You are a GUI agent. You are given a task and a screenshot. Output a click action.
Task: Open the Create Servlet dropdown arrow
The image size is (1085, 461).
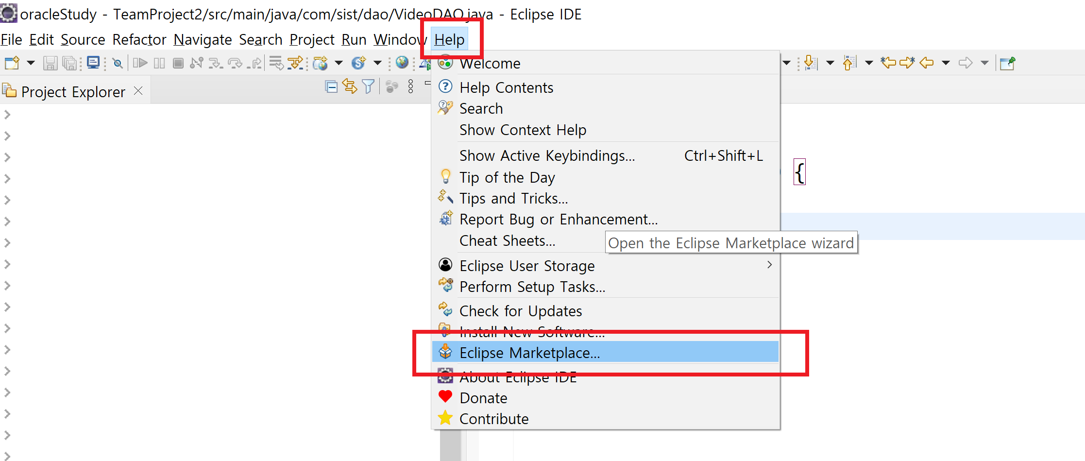(x=377, y=63)
